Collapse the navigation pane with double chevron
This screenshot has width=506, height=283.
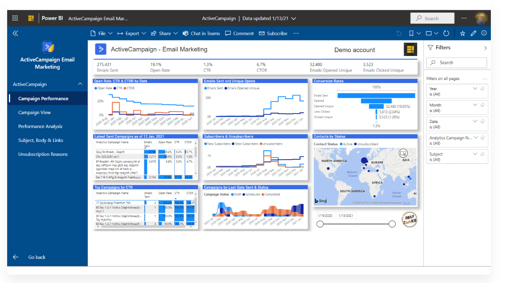point(15,33)
